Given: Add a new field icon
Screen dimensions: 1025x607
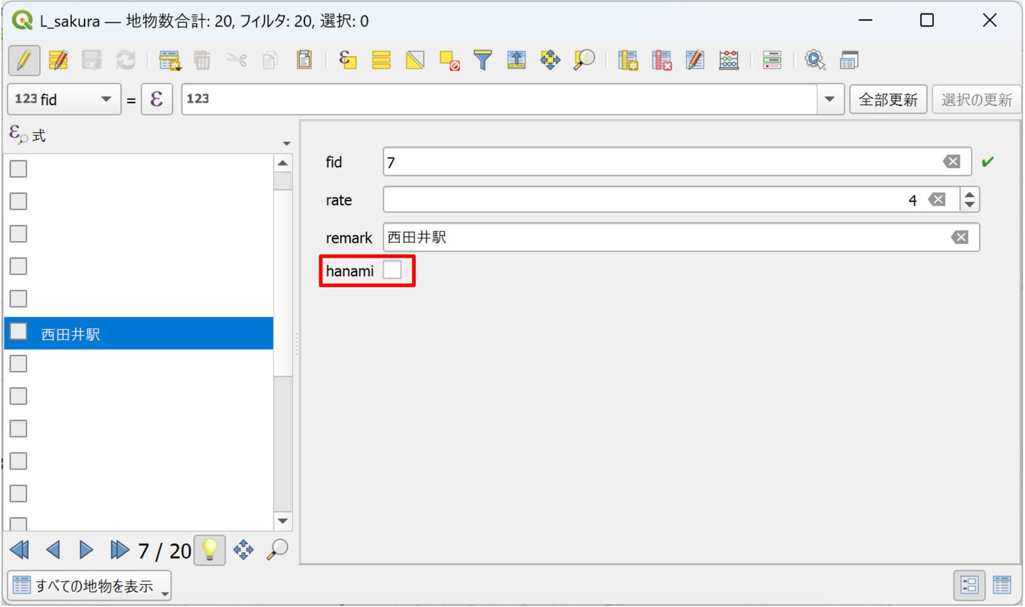Looking at the screenshot, I should tap(628, 61).
